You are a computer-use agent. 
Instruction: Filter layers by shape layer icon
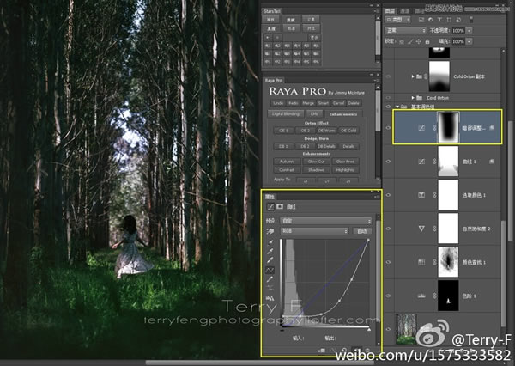point(449,20)
